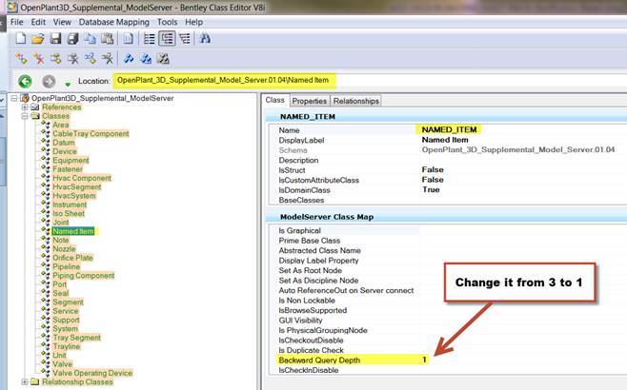Go back with the green arrow button
This screenshot has width=627, height=390.
pyautogui.click(x=25, y=82)
